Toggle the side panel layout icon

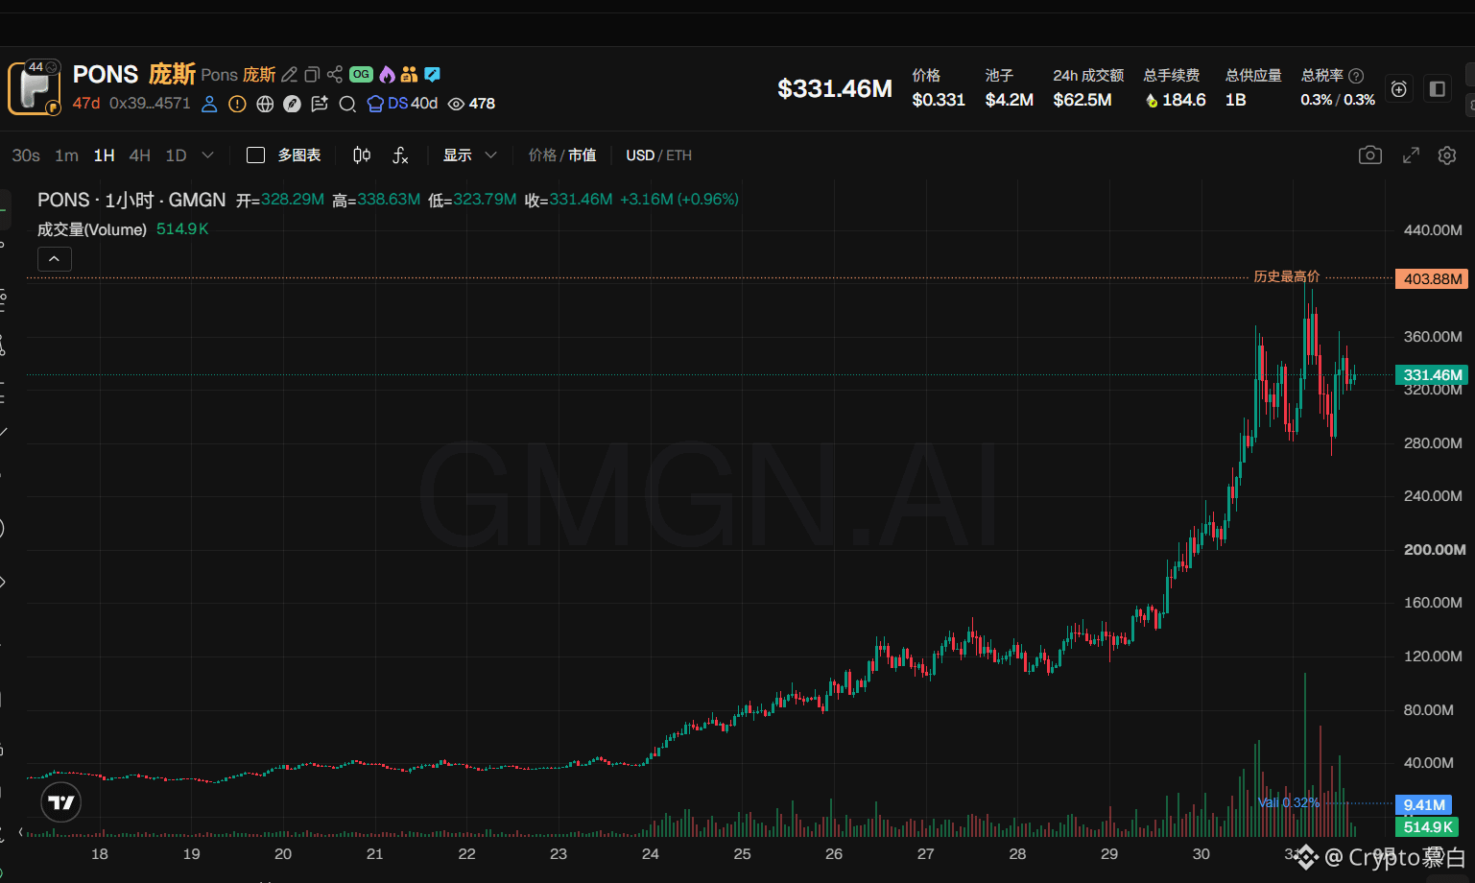1438,89
